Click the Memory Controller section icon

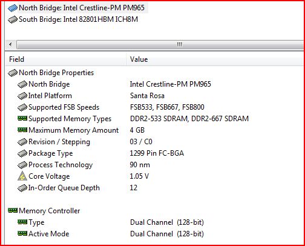[x=13, y=211]
